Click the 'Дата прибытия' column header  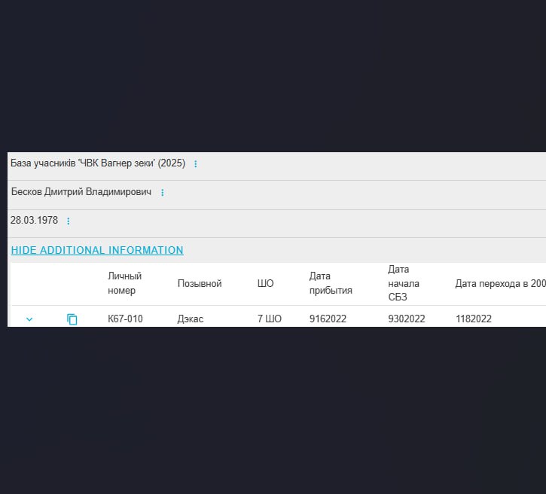[331, 283]
